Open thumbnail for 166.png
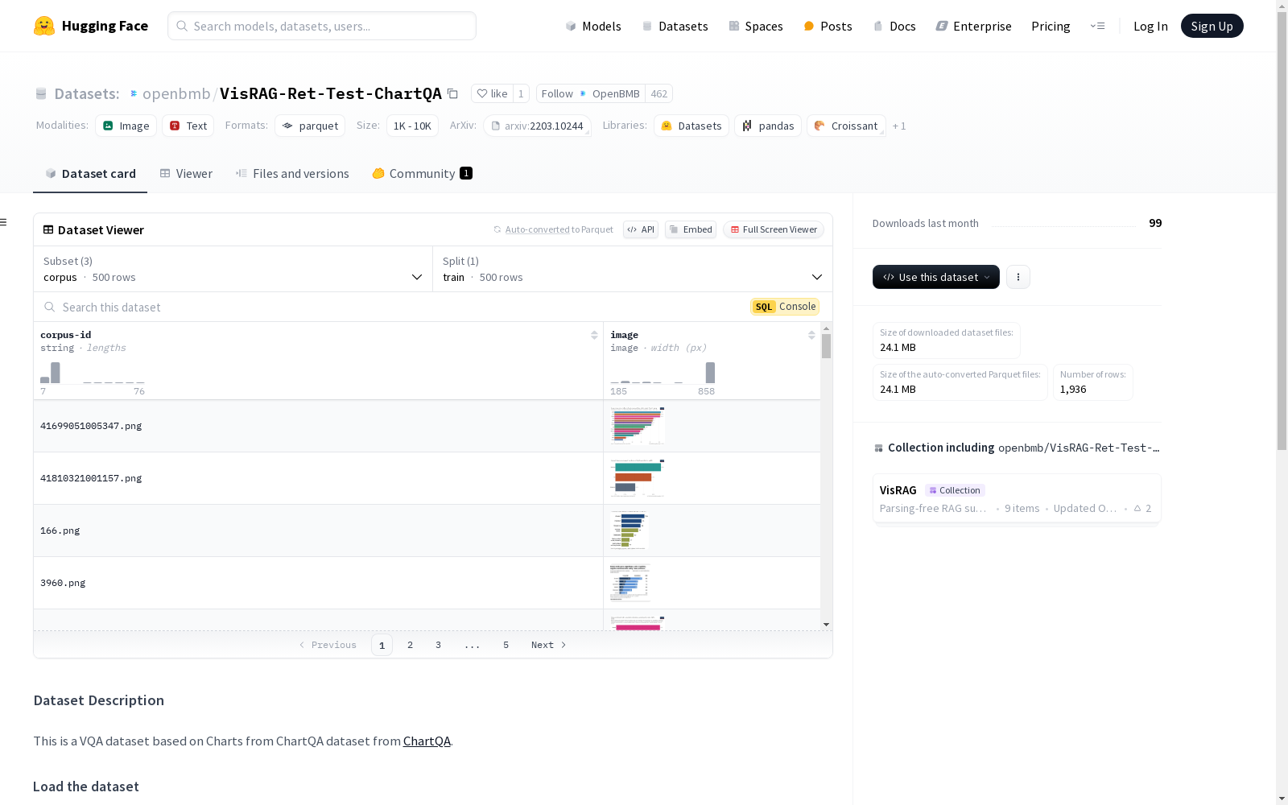Screen dimensions: 1288x805 tap(630, 530)
